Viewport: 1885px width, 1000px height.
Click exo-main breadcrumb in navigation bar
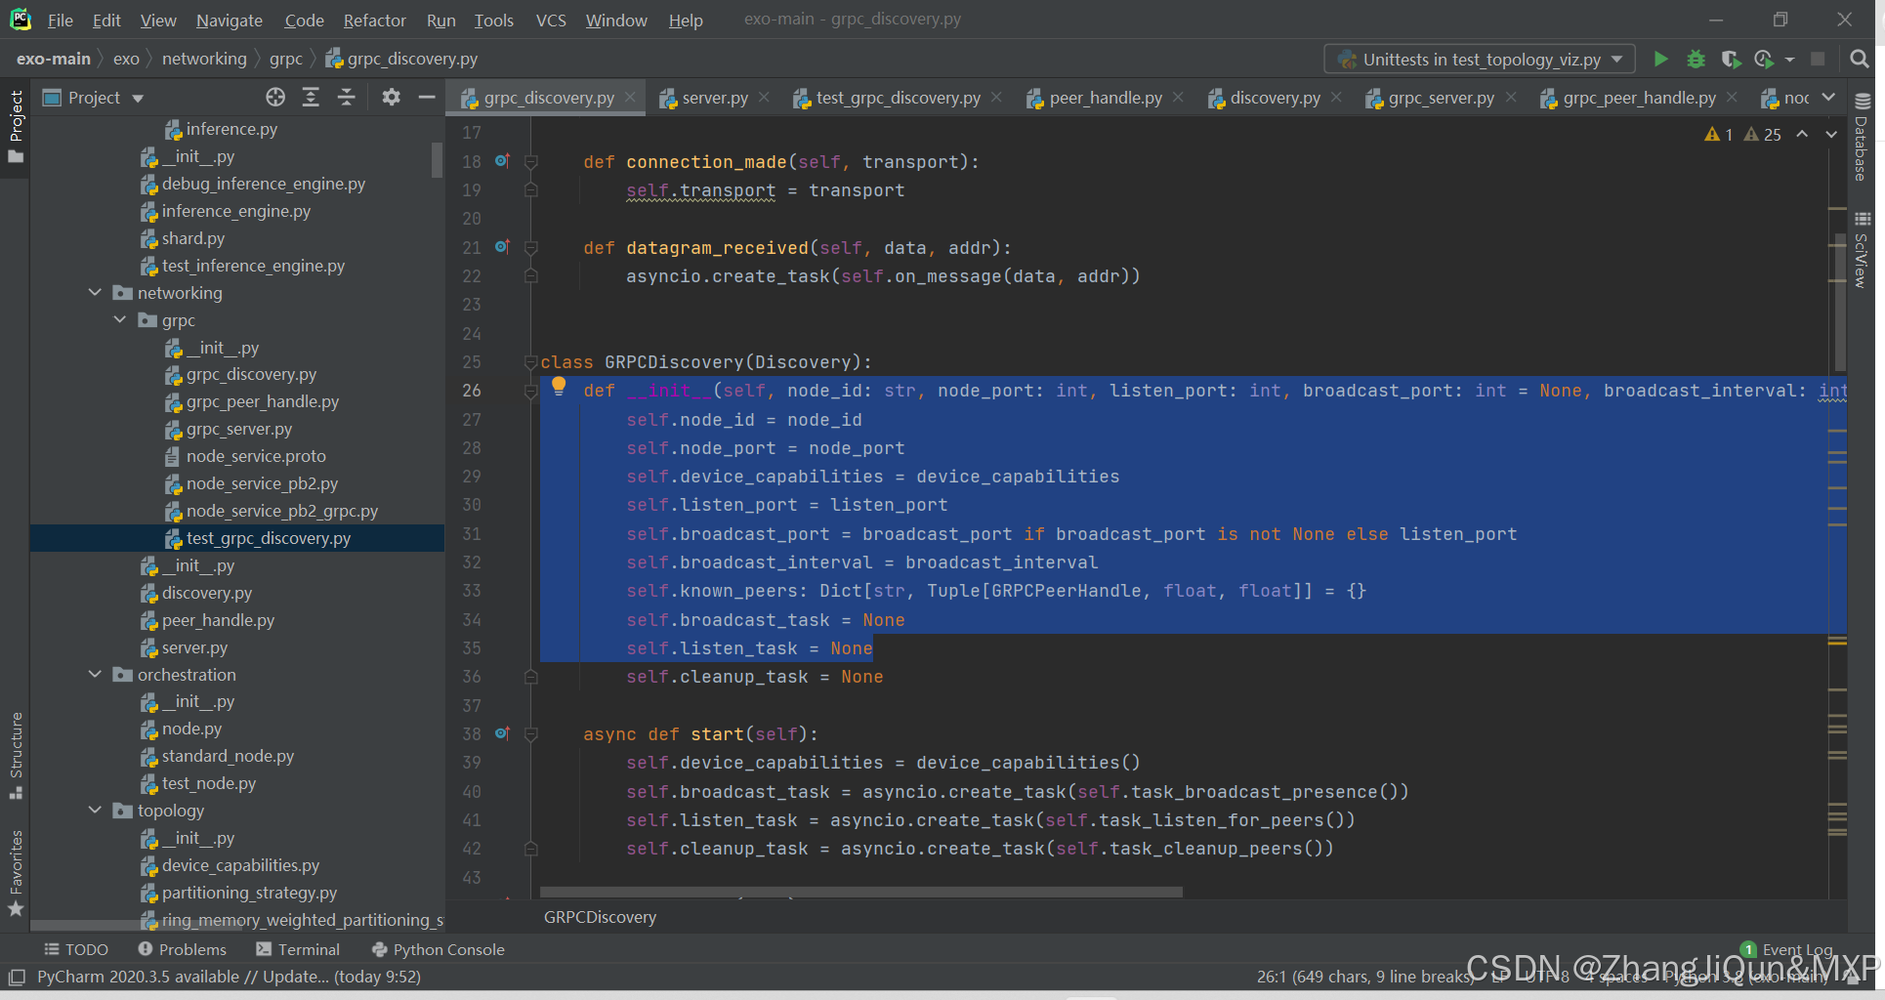[x=53, y=59]
